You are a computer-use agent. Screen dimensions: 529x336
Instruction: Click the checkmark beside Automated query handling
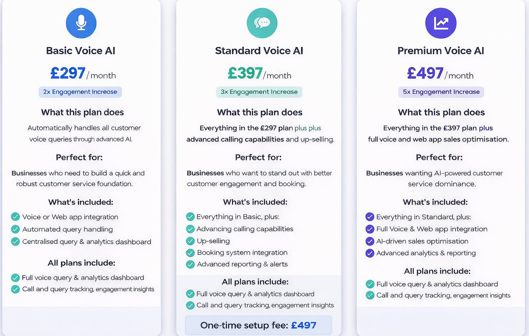point(15,229)
